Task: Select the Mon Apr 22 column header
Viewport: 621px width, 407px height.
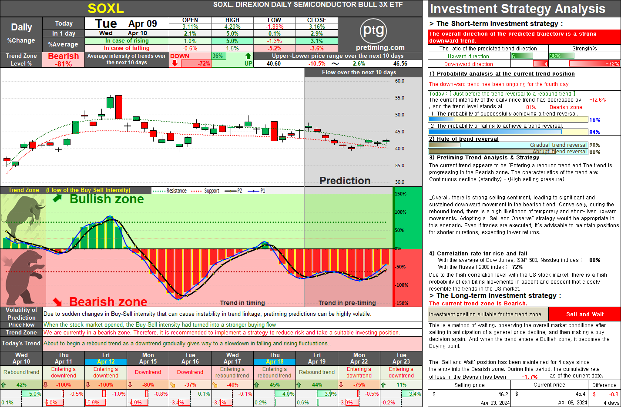Action: tap(359, 358)
